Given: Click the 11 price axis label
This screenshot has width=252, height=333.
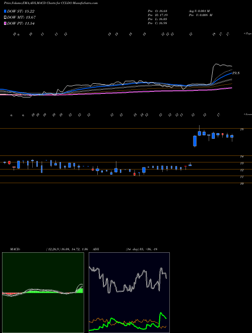Looking at the screenshot, I should (x=242, y=177).
